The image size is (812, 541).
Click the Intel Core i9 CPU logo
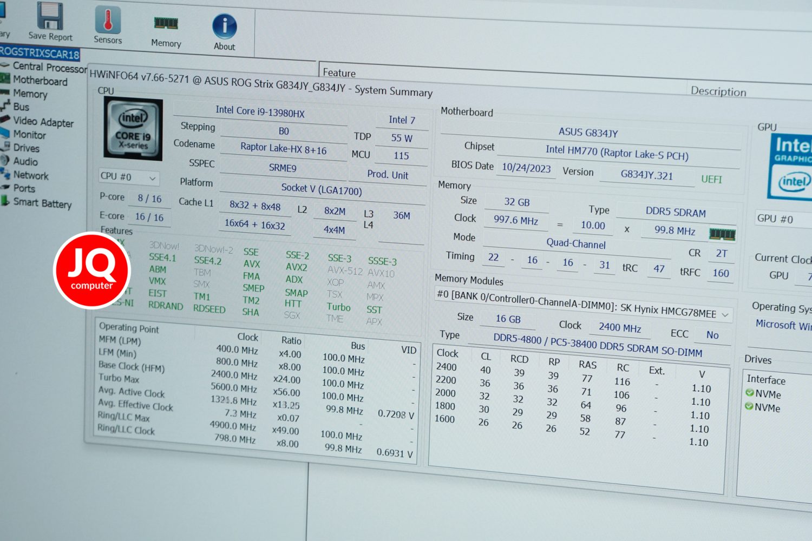coord(133,129)
